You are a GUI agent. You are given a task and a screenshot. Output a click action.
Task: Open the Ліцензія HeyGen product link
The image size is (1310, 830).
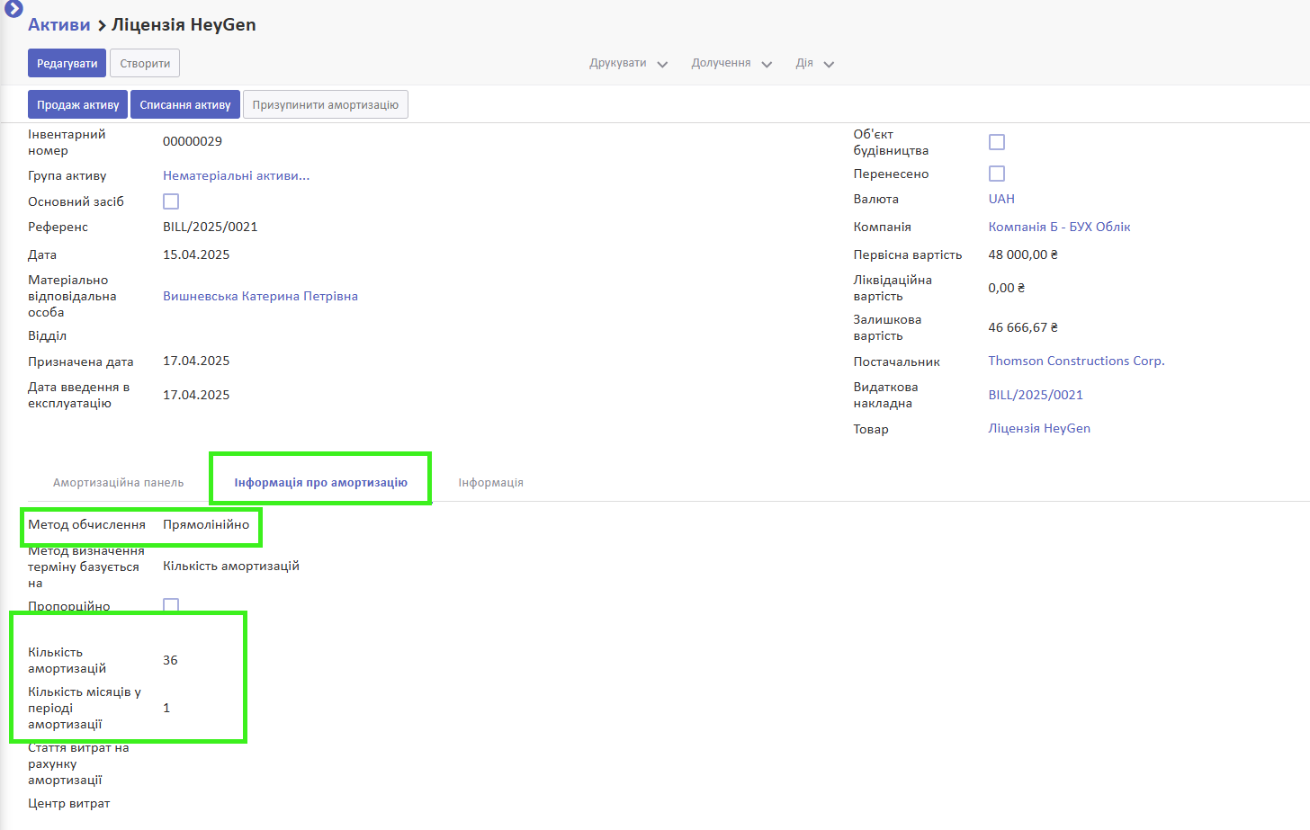[x=1039, y=429]
